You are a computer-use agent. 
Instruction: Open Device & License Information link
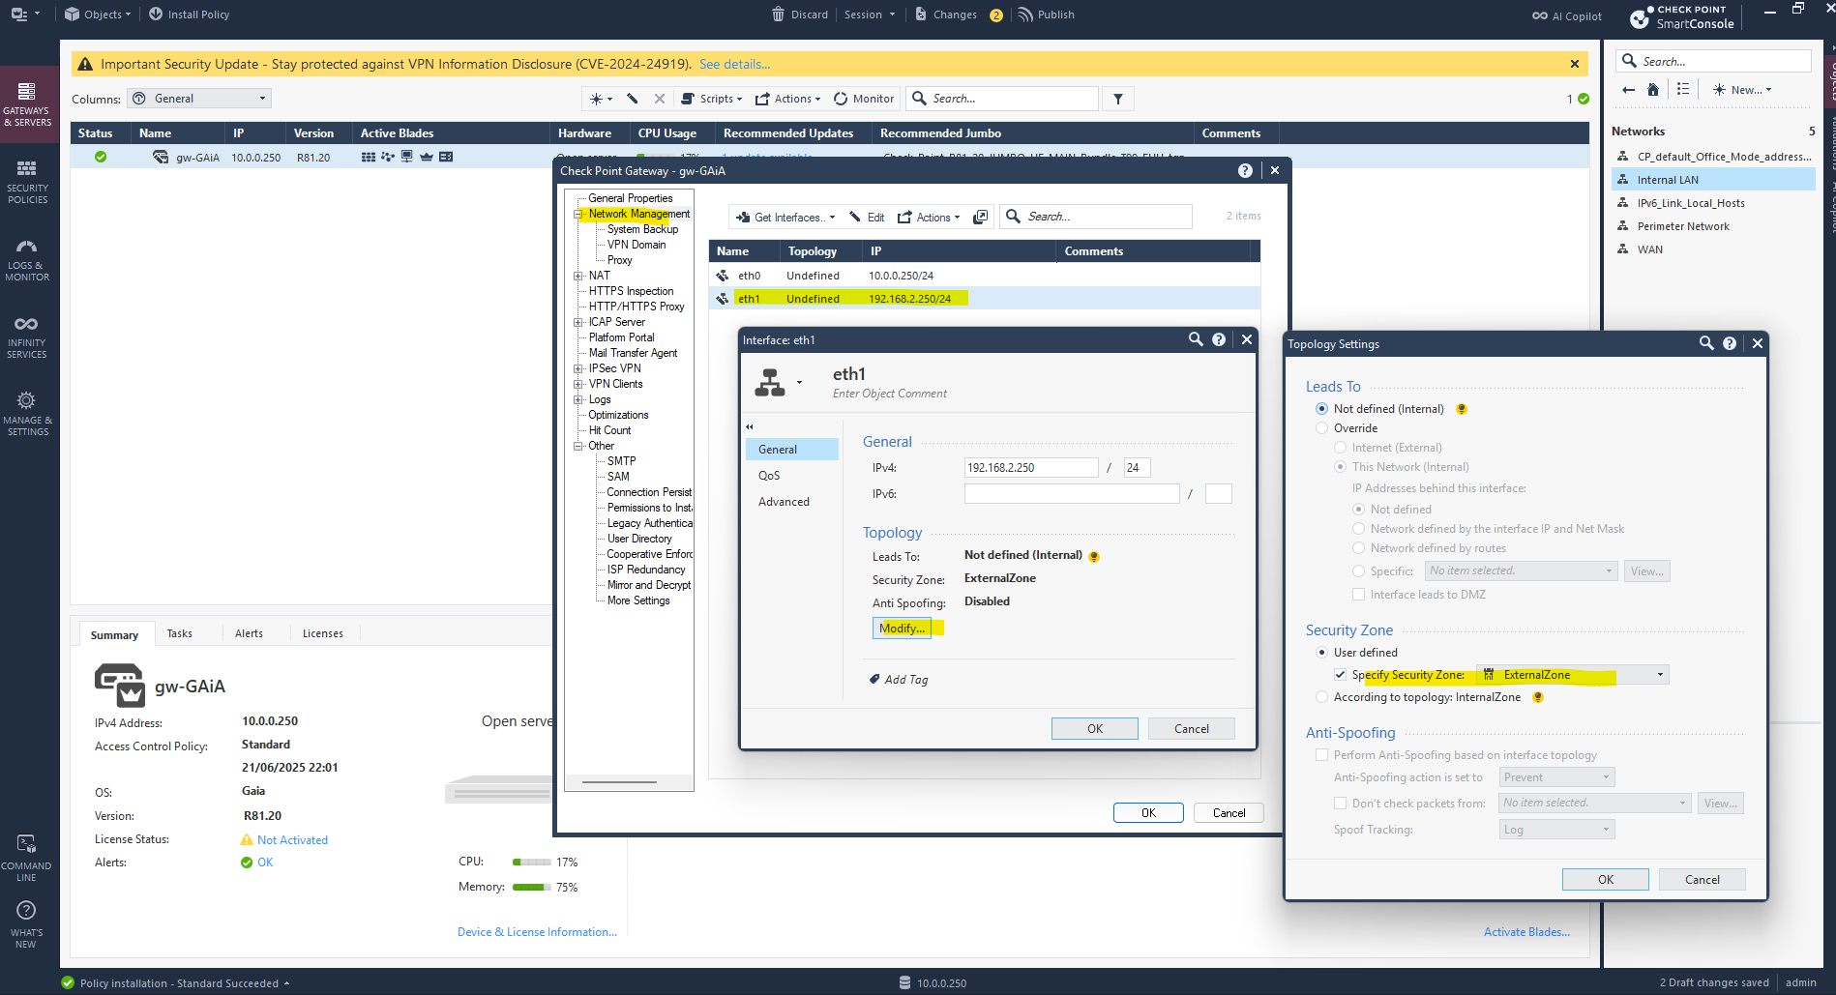coord(537,932)
